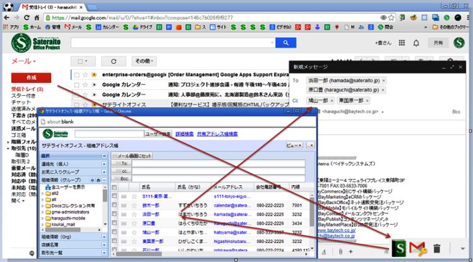Star the first Google カレンダー email
Screen dimensions: 473x262
pos(85,84)
